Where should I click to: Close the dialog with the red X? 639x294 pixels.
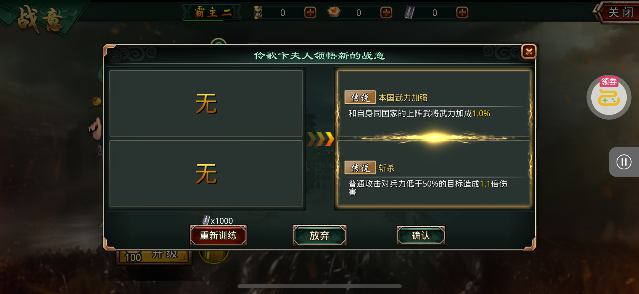(529, 51)
